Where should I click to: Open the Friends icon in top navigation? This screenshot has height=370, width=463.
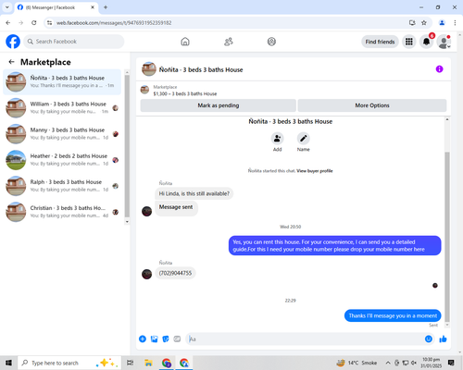[x=229, y=42]
